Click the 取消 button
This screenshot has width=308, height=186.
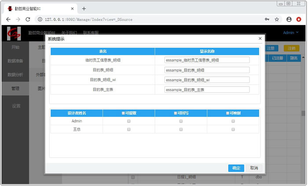pyautogui.click(x=254, y=168)
